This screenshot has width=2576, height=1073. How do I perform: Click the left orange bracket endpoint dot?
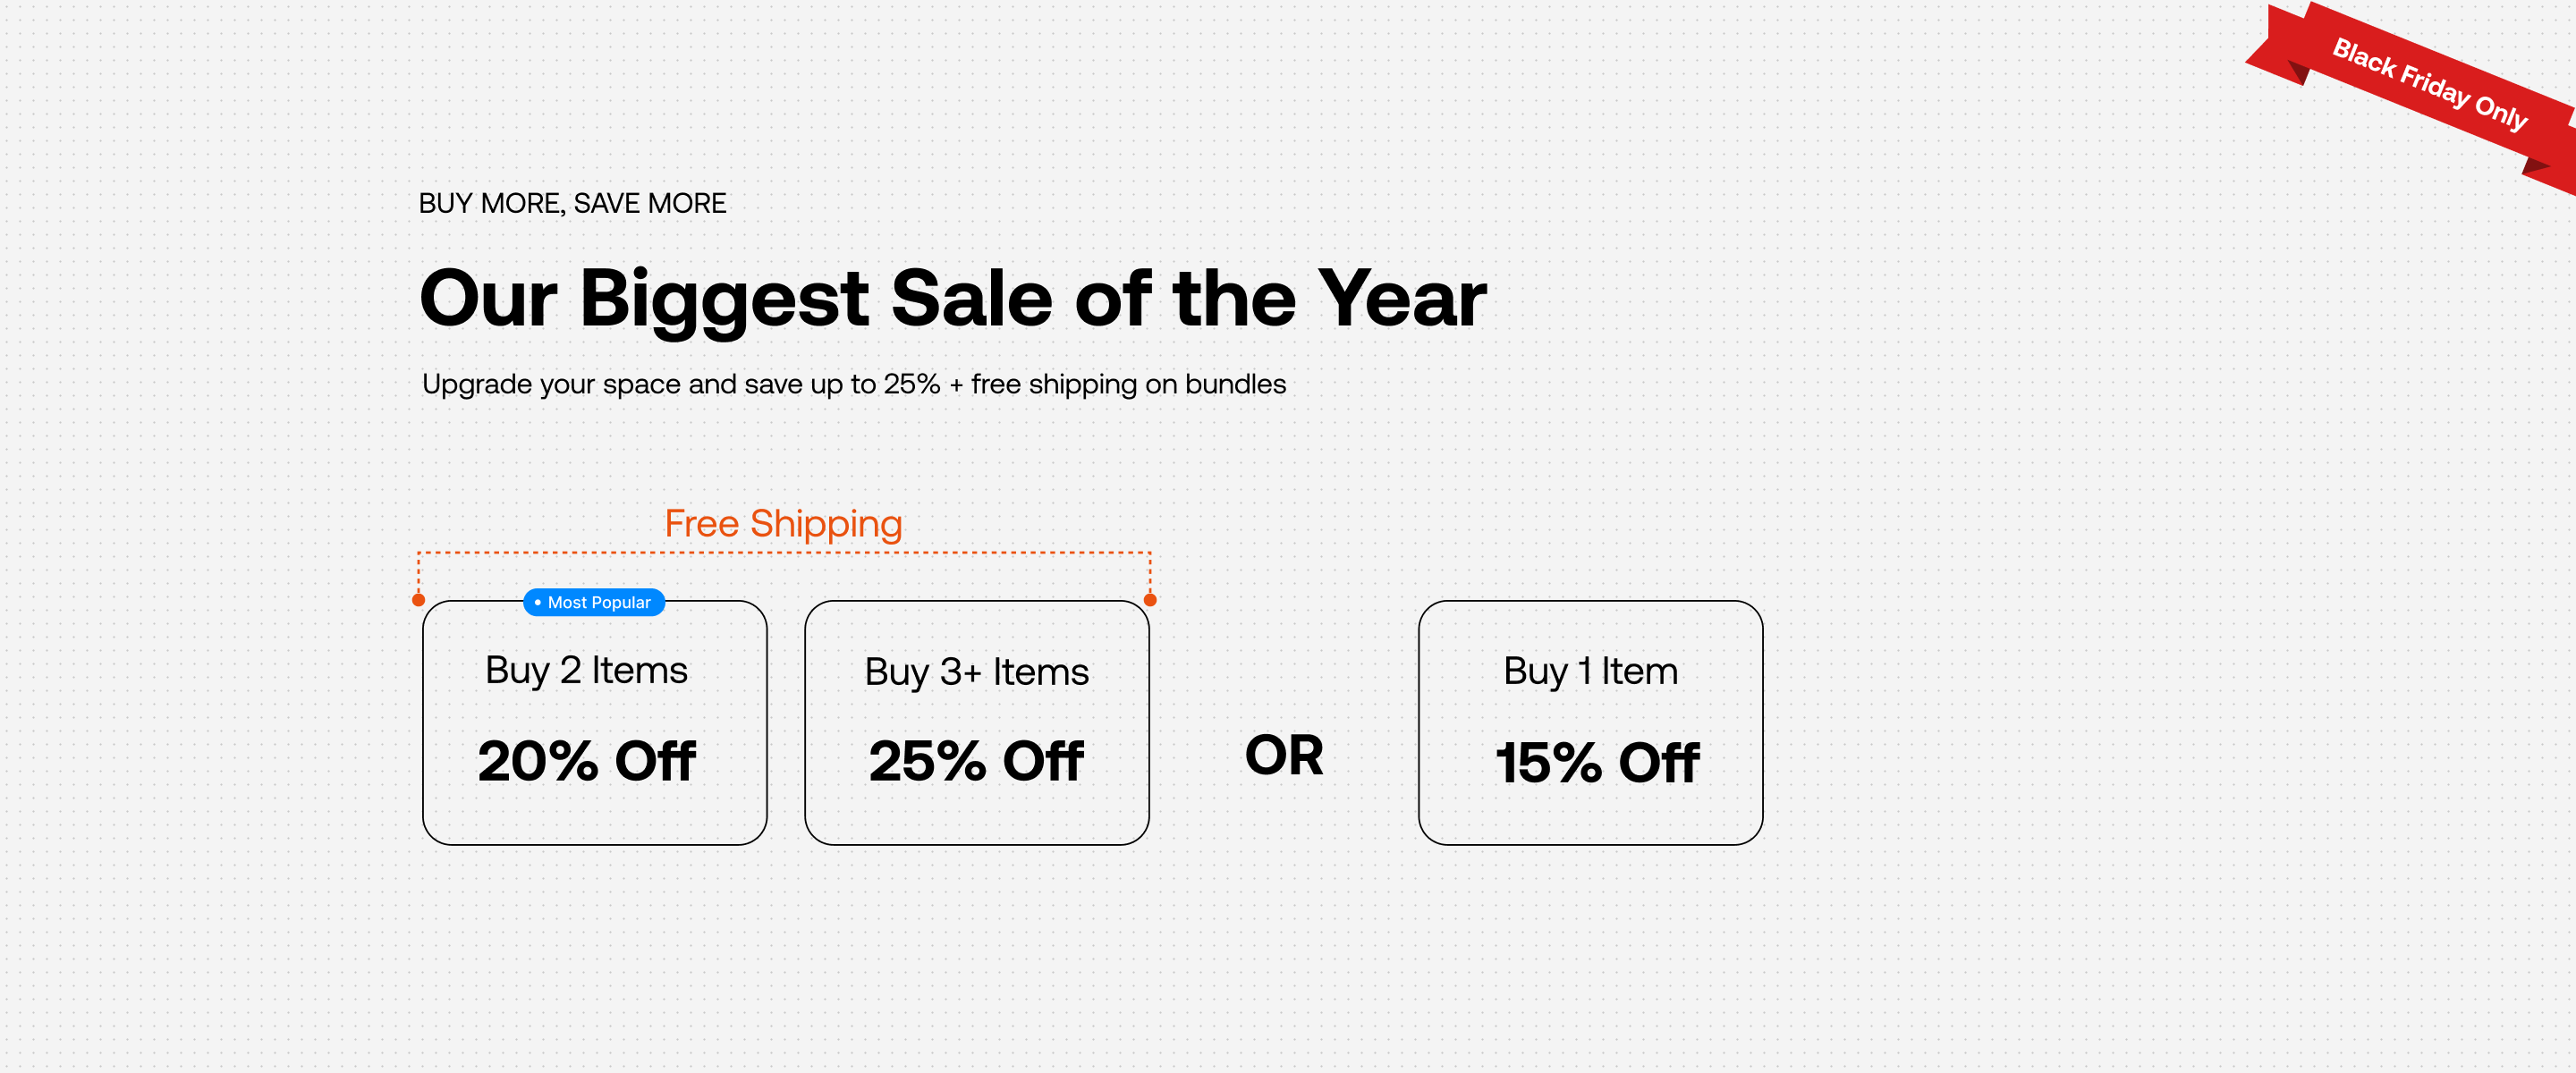419,600
